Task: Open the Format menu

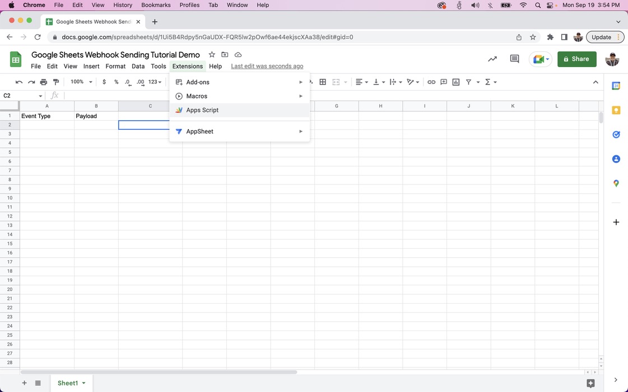Action: click(x=116, y=67)
